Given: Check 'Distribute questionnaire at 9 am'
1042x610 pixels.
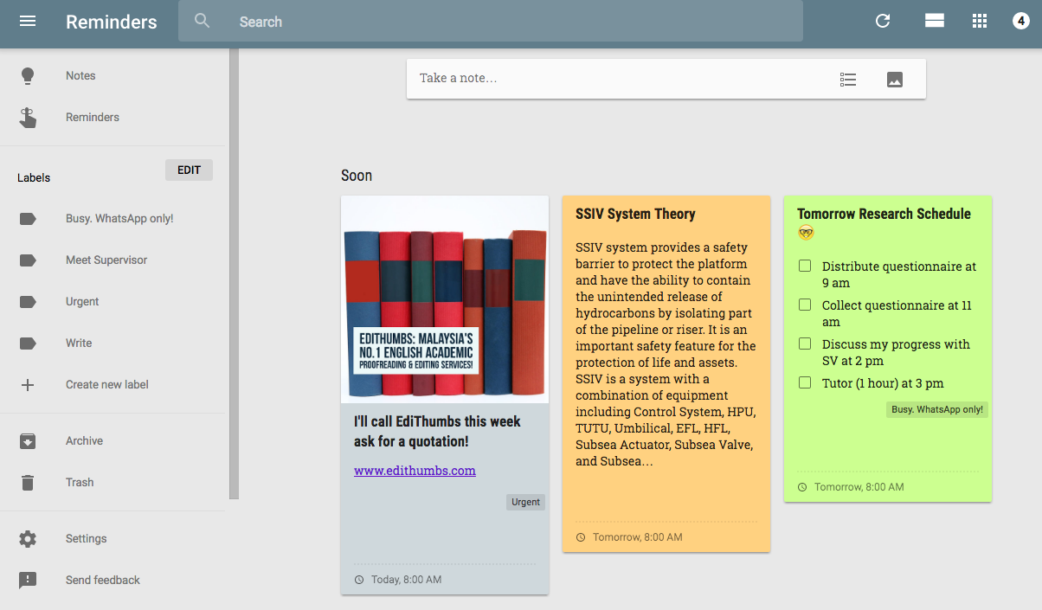Looking at the screenshot, I should (805, 266).
